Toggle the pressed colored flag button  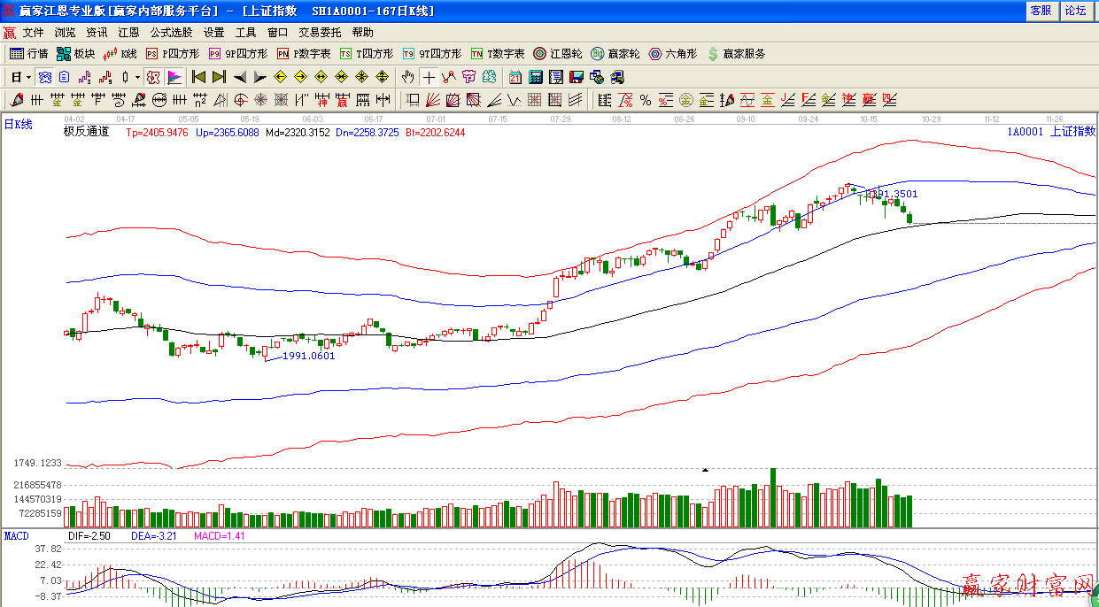tap(174, 77)
